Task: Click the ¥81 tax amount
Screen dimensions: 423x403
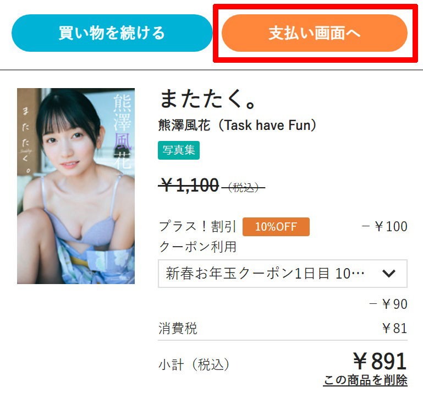Action: pyautogui.click(x=395, y=328)
